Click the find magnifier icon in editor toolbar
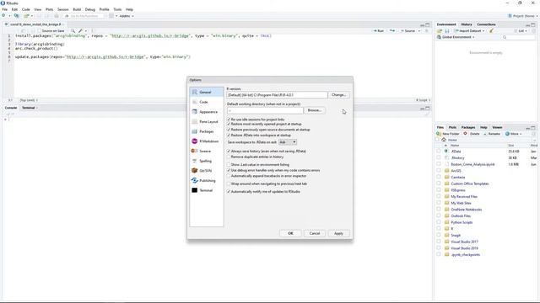Screen dimensions: 540x303 click(73, 31)
